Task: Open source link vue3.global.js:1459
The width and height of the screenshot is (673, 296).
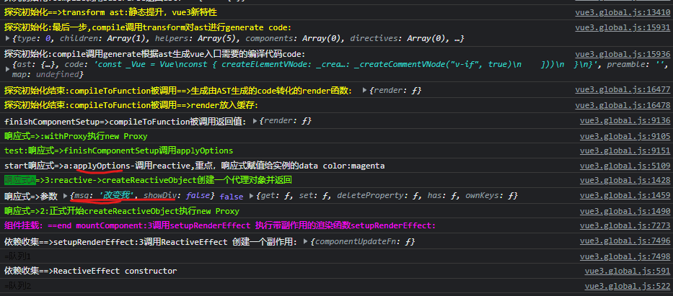Action: click(625, 196)
